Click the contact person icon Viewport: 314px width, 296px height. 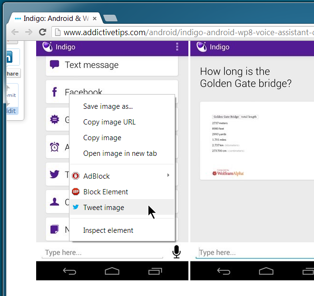click(x=54, y=202)
